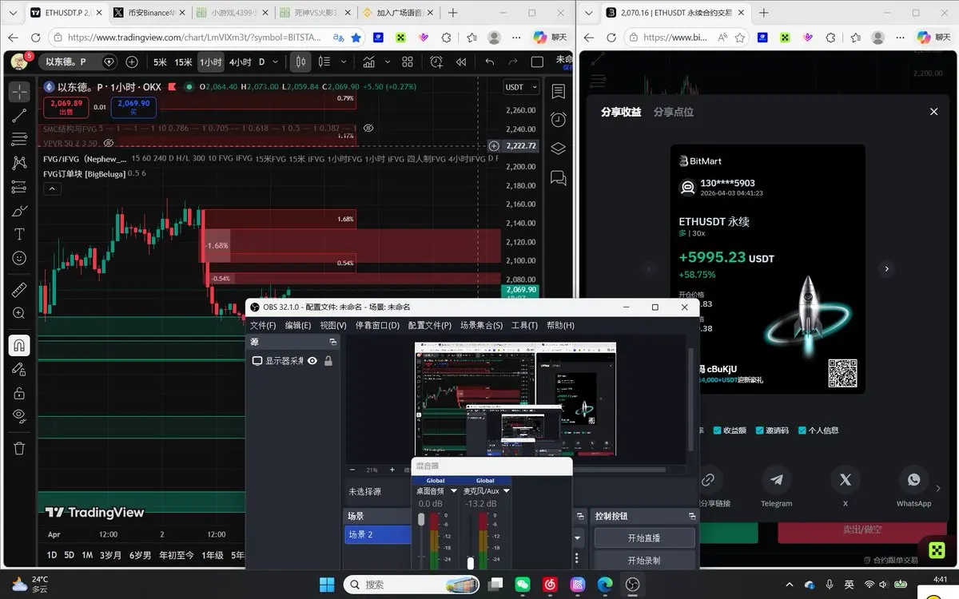Image resolution: width=959 pixels, height=599 pixels.
Task: Open the layout templates grid icon
Action: click(x=408, y=62)
